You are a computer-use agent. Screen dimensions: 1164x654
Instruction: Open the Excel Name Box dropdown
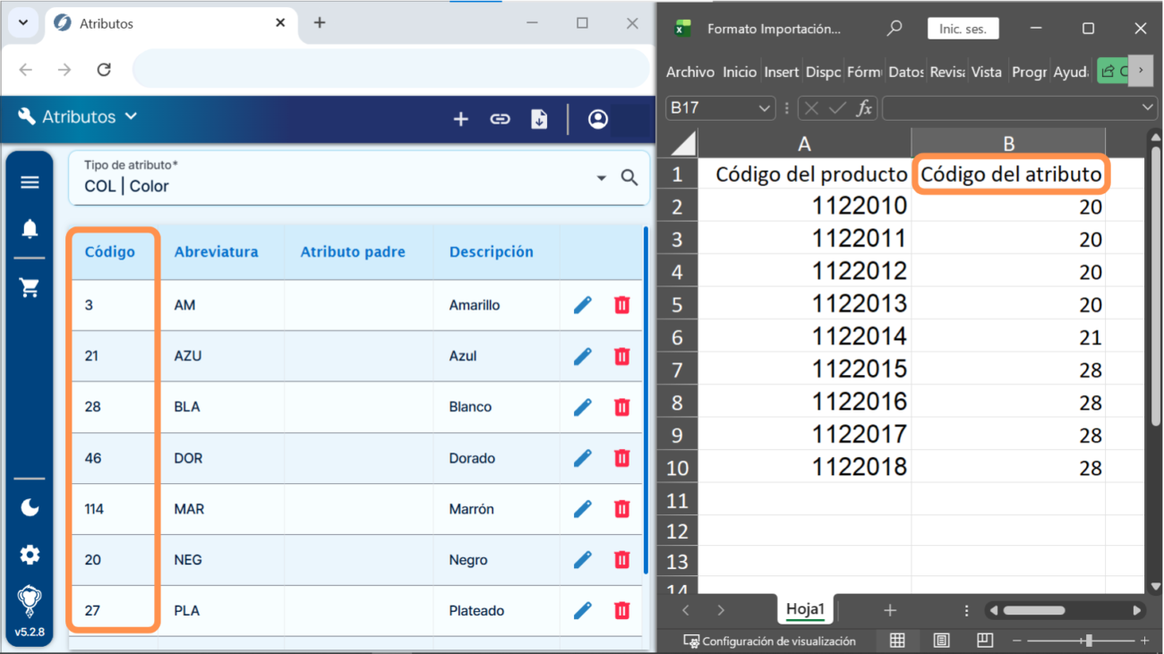pos(764,108)
